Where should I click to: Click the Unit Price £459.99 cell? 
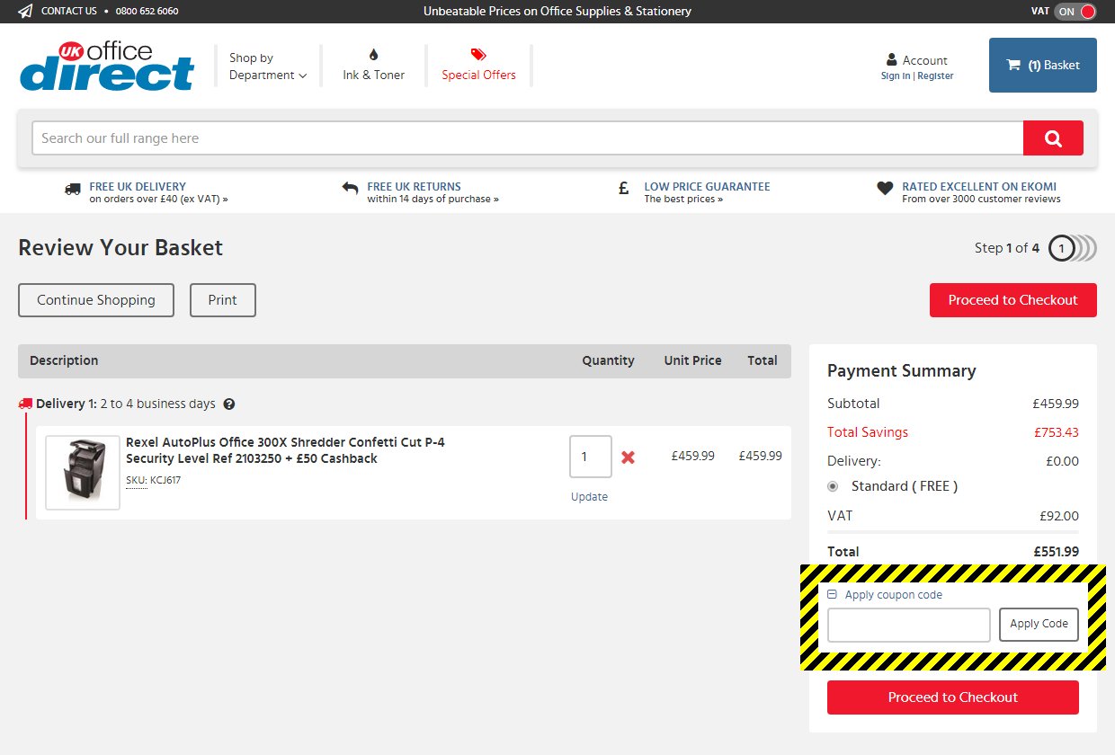(x=693, y=456)
